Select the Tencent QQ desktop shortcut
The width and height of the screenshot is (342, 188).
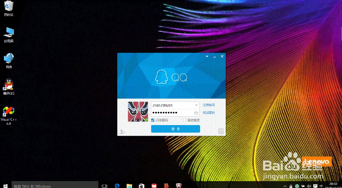[9, 87]
